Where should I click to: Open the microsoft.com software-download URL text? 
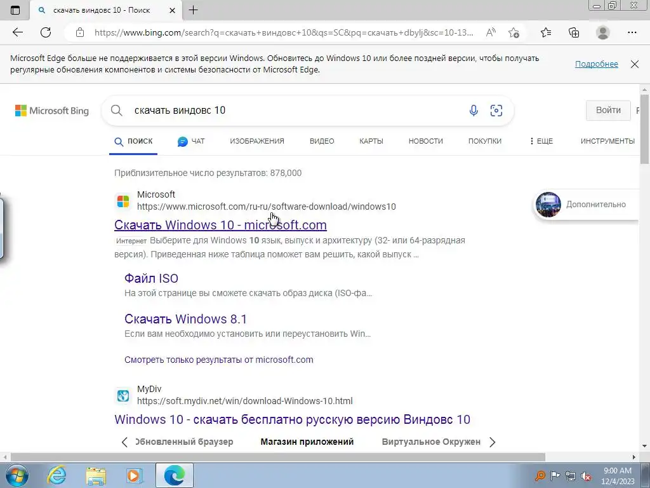[267, 207]
